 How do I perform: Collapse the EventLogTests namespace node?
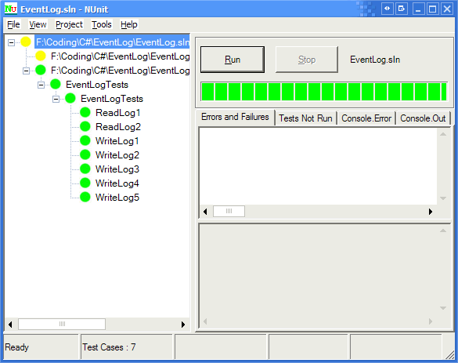point(41,85)
